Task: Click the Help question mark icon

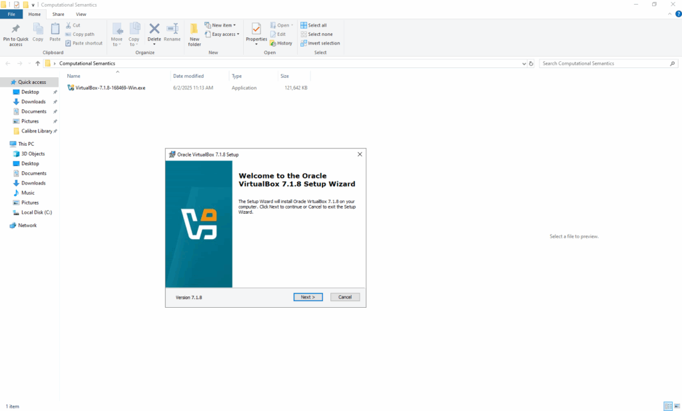Action: [x=678, y=14]
